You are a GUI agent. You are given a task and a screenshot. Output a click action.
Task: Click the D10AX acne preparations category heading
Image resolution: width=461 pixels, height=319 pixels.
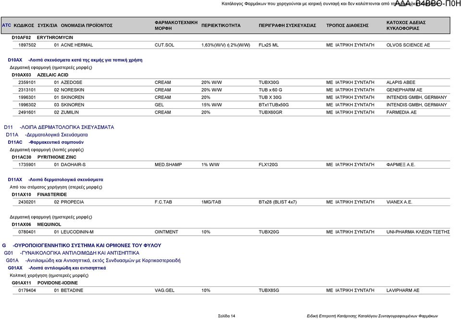click(75, 60)
